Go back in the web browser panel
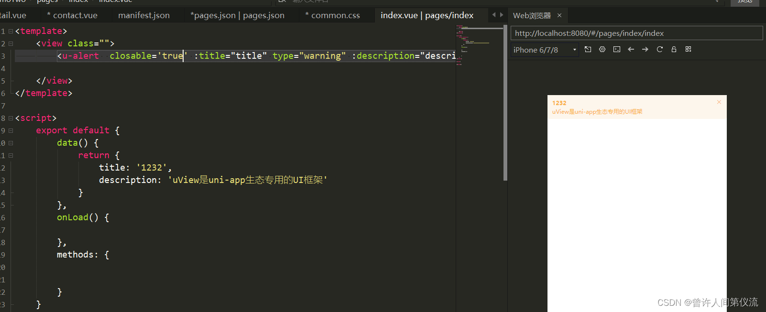766x312 pixels. tap(631, 49)
